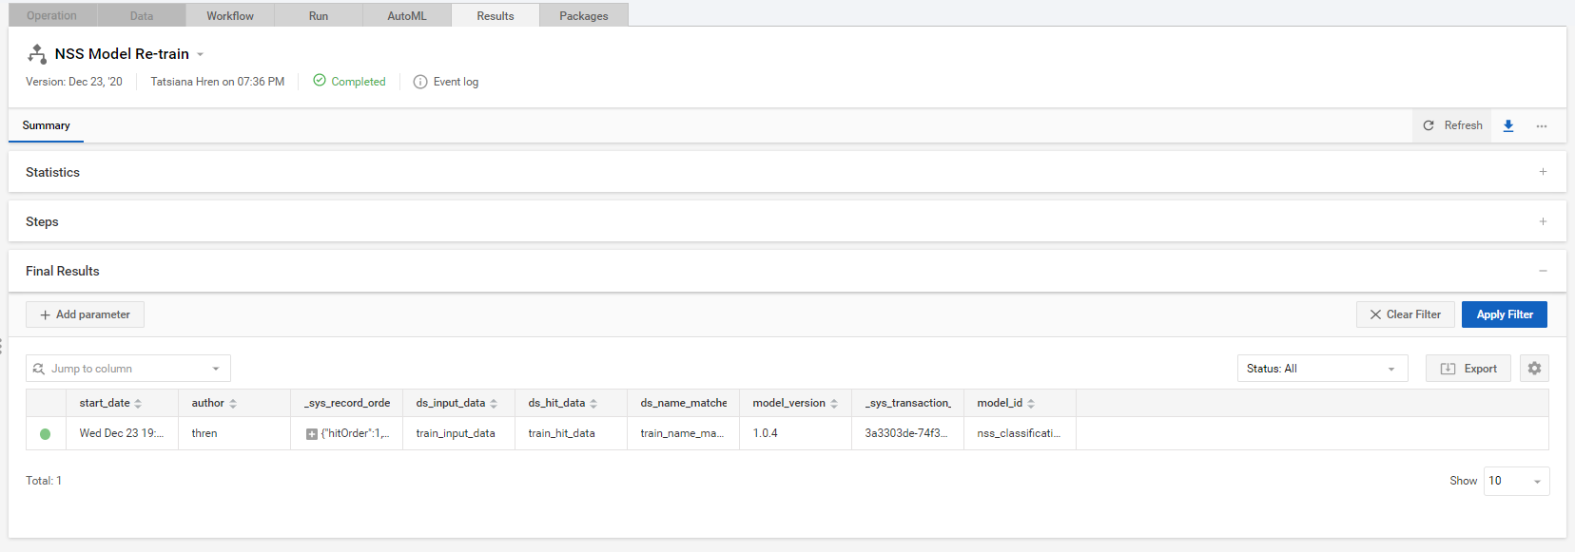Click the 'Total: 1' label
The width and height of the screenshot is (1575, 552).
pyautogui.click(x=44, y=481)
